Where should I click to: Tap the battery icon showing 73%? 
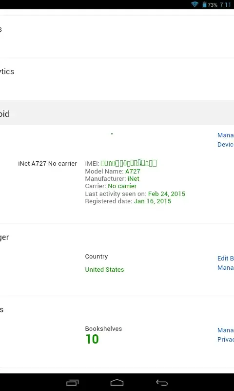tap(204, 4)
